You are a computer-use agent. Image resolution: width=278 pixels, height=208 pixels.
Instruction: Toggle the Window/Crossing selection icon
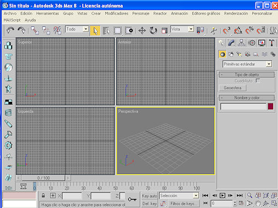(x=129, y=31)
